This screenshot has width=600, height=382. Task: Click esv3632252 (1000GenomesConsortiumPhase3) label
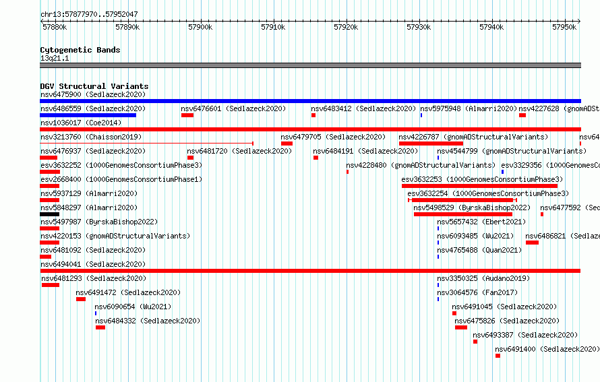pos(121,165)
